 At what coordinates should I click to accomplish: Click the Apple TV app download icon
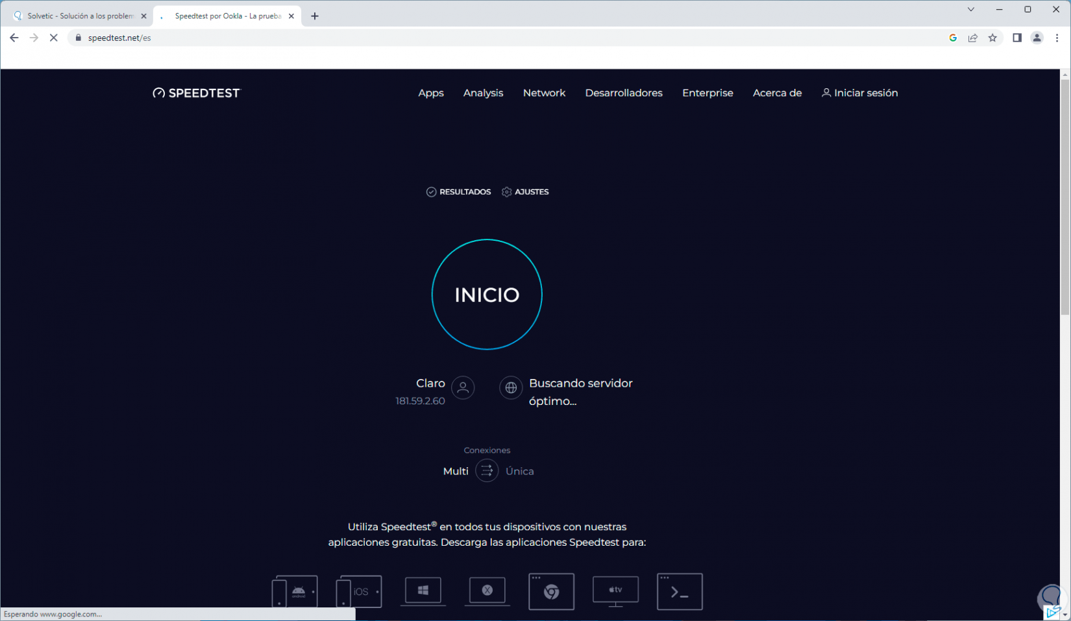(x=615, y=591)
